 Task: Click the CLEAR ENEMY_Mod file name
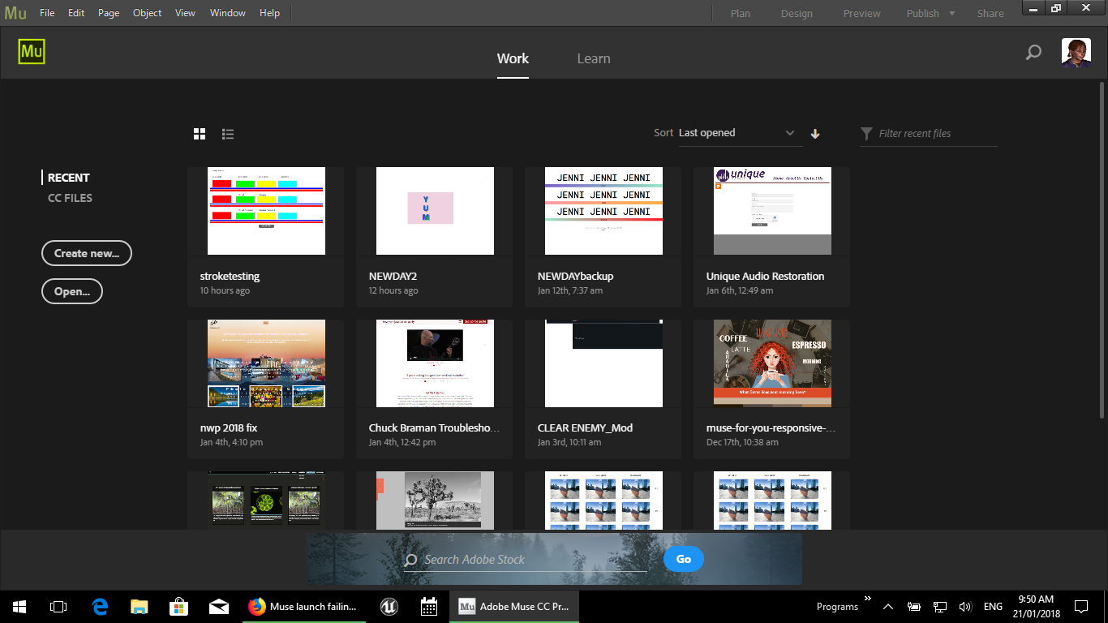tap(585, 428)
